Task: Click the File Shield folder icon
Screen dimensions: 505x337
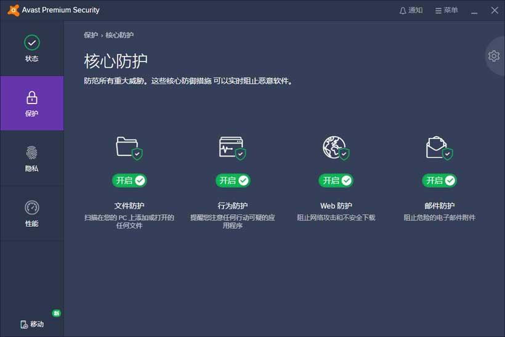Action: point(128,148)
